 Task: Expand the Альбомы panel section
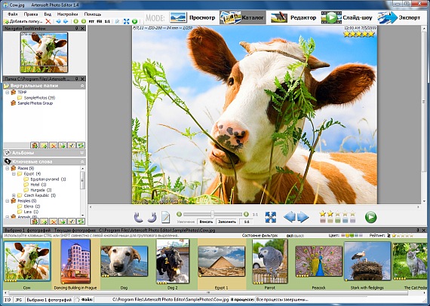[82, 153]
